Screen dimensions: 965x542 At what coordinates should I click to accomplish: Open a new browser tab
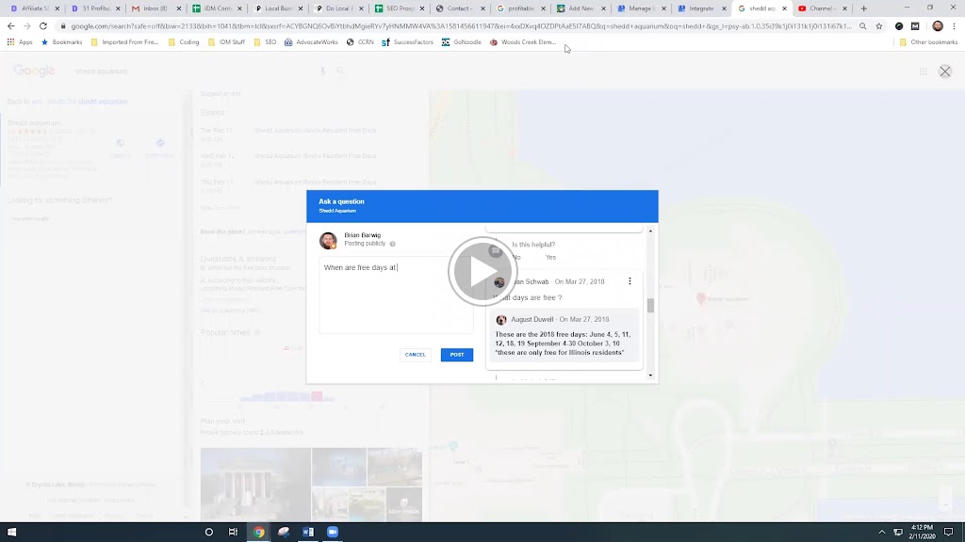tap(864, 8)
